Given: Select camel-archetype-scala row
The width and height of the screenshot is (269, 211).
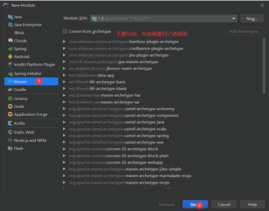Looking at the screenshot, I should coord(162,129).
